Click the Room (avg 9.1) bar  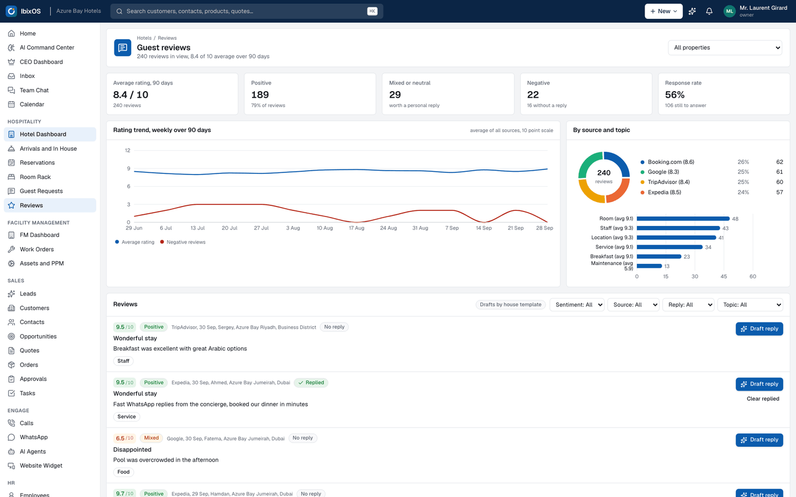(x=683, y=219)
